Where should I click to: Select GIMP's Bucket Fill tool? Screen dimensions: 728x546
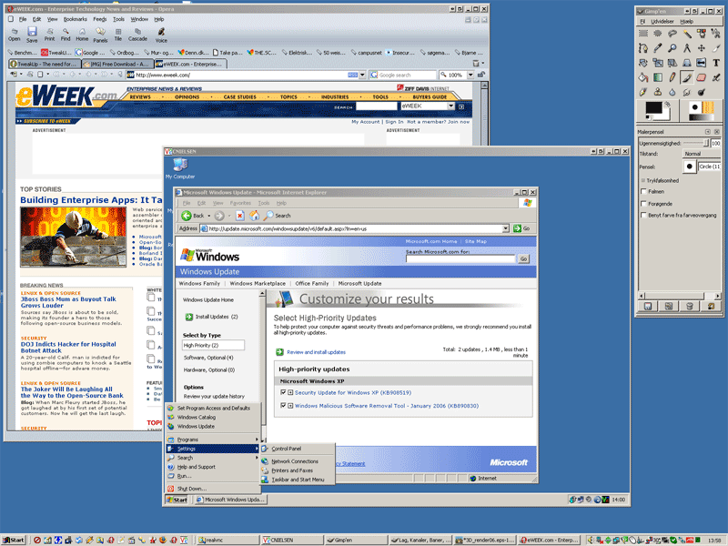point(643,77)
